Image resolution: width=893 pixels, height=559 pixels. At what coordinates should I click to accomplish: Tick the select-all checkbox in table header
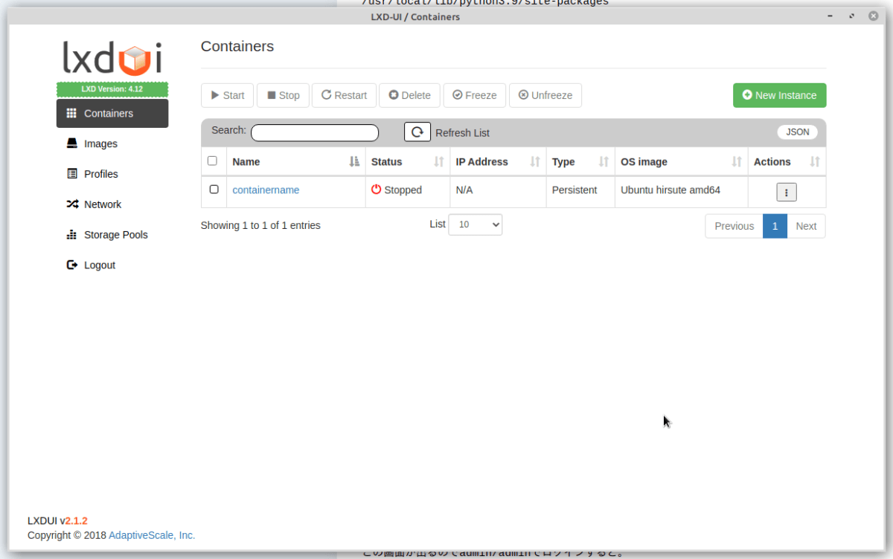(x=212, y=161)
